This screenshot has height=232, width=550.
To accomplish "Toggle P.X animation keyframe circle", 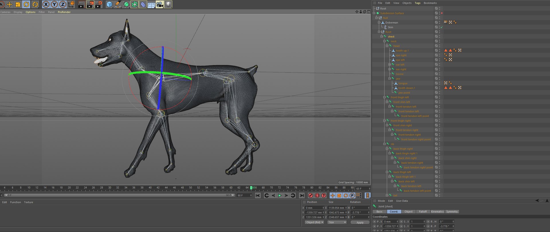I will (x=374, y=222).
